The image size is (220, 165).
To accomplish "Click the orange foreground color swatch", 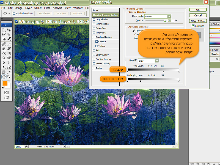I will pyautogui.click(x=5, y=83).
